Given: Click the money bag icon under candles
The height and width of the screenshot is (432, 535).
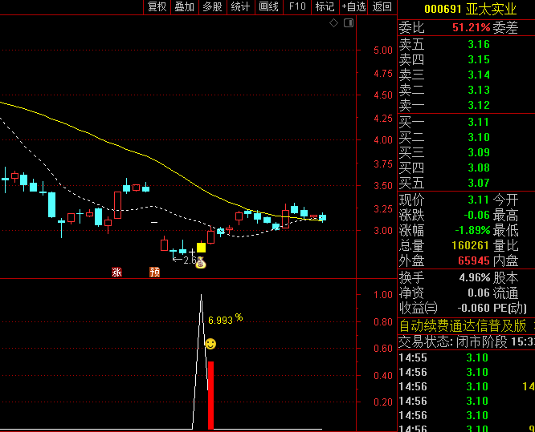Looking at the screenshot, I should coord(201,263).
